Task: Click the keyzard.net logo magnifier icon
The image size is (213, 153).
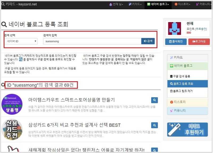Action: [x=3, y=4]
